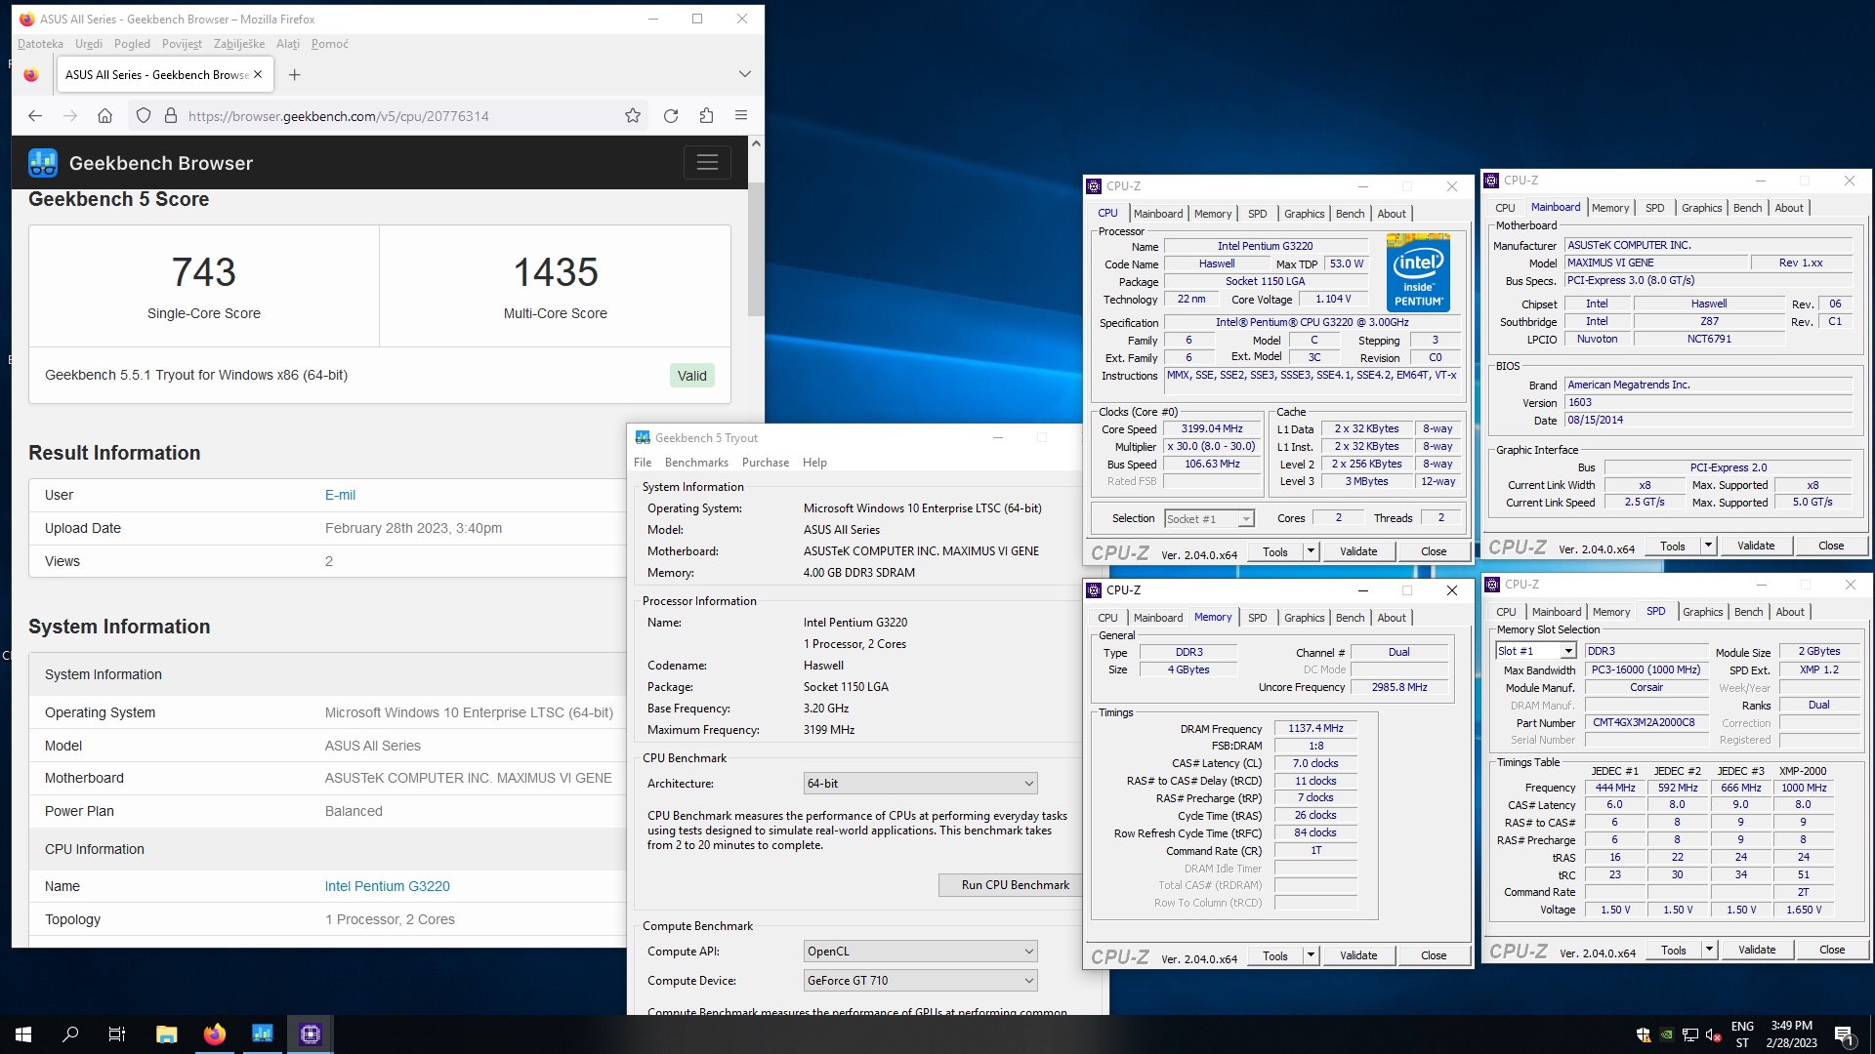The width and height of the screenshot is (1875, 1054).
Task: Click the NVIDIA tray icon
Action: (x=1667, y=1035)
